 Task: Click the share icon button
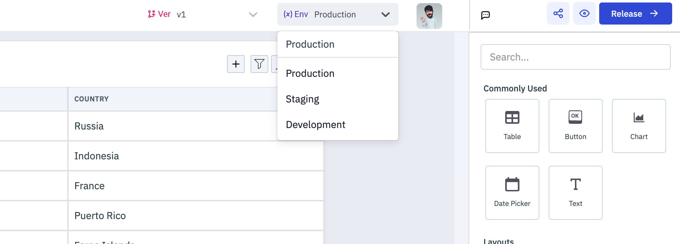coord(558,14)
